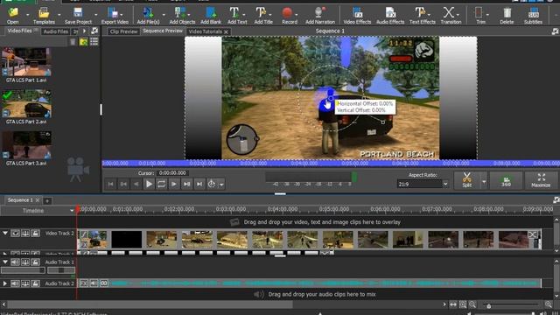Toggle lock on Audio Track 1
Viewport: 560px width, 315px height.
pos(35,262)
